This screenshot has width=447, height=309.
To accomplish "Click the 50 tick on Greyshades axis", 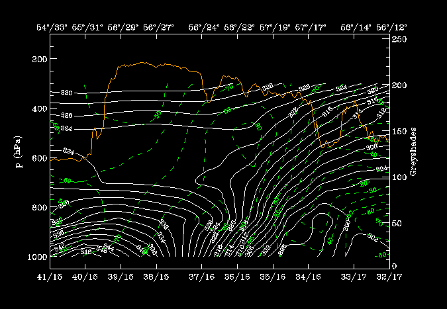I will click(399, 223).
